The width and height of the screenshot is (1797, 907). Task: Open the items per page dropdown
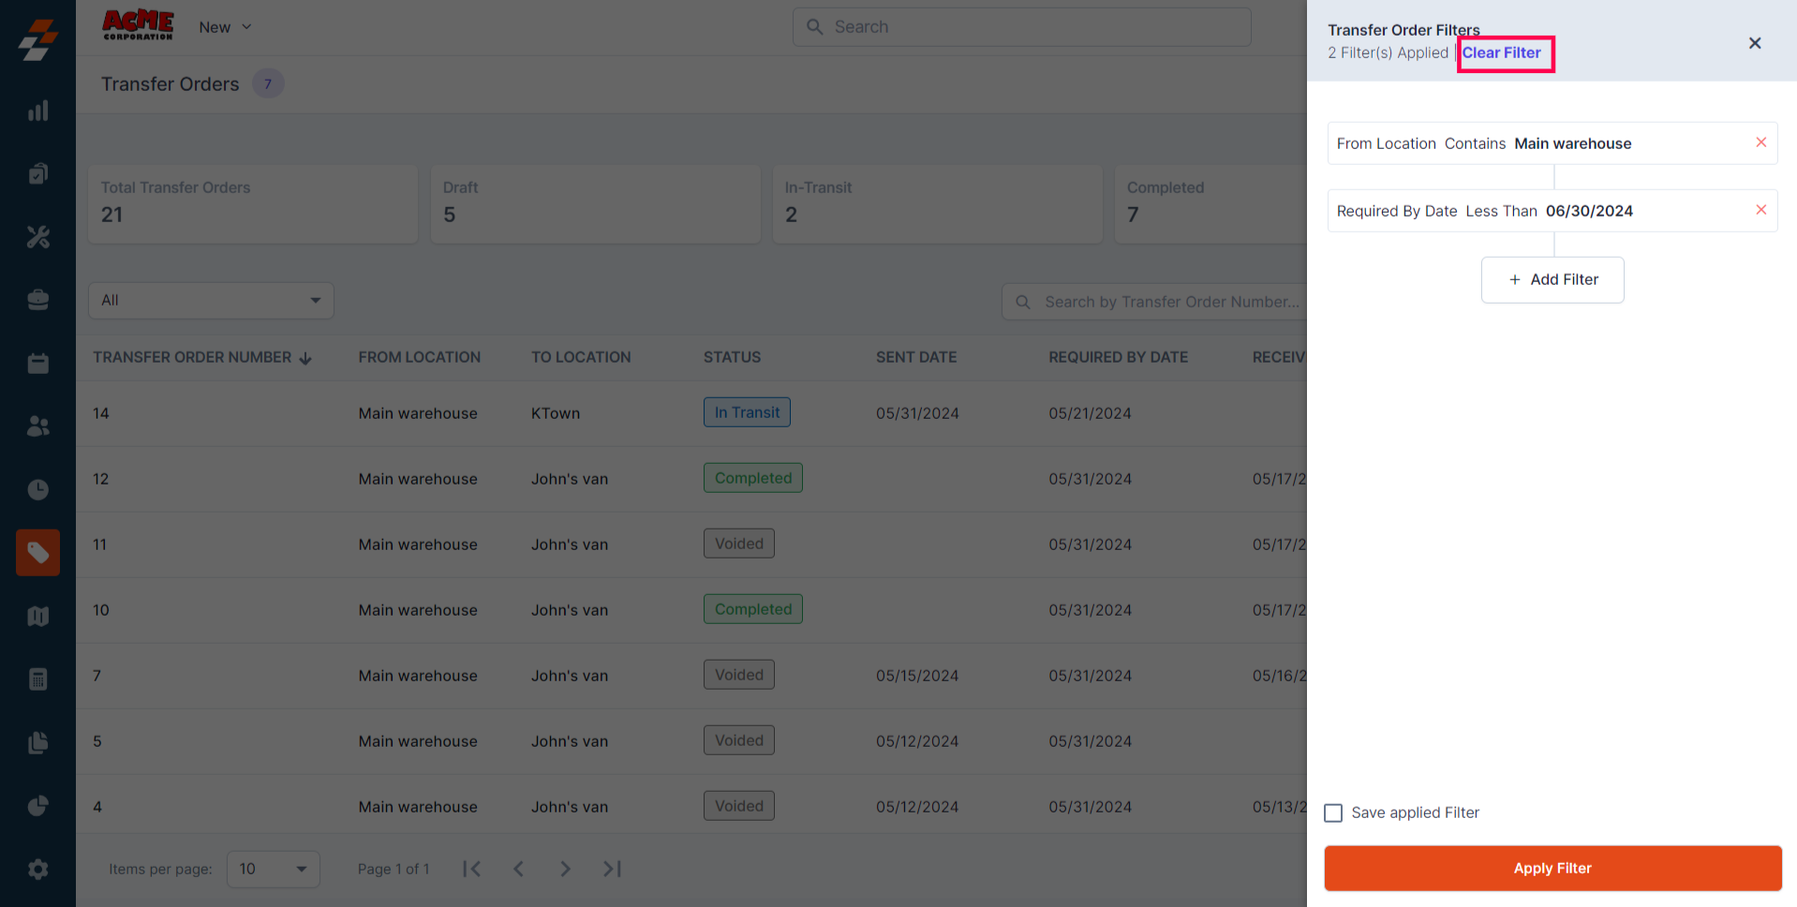pos(273,869)
